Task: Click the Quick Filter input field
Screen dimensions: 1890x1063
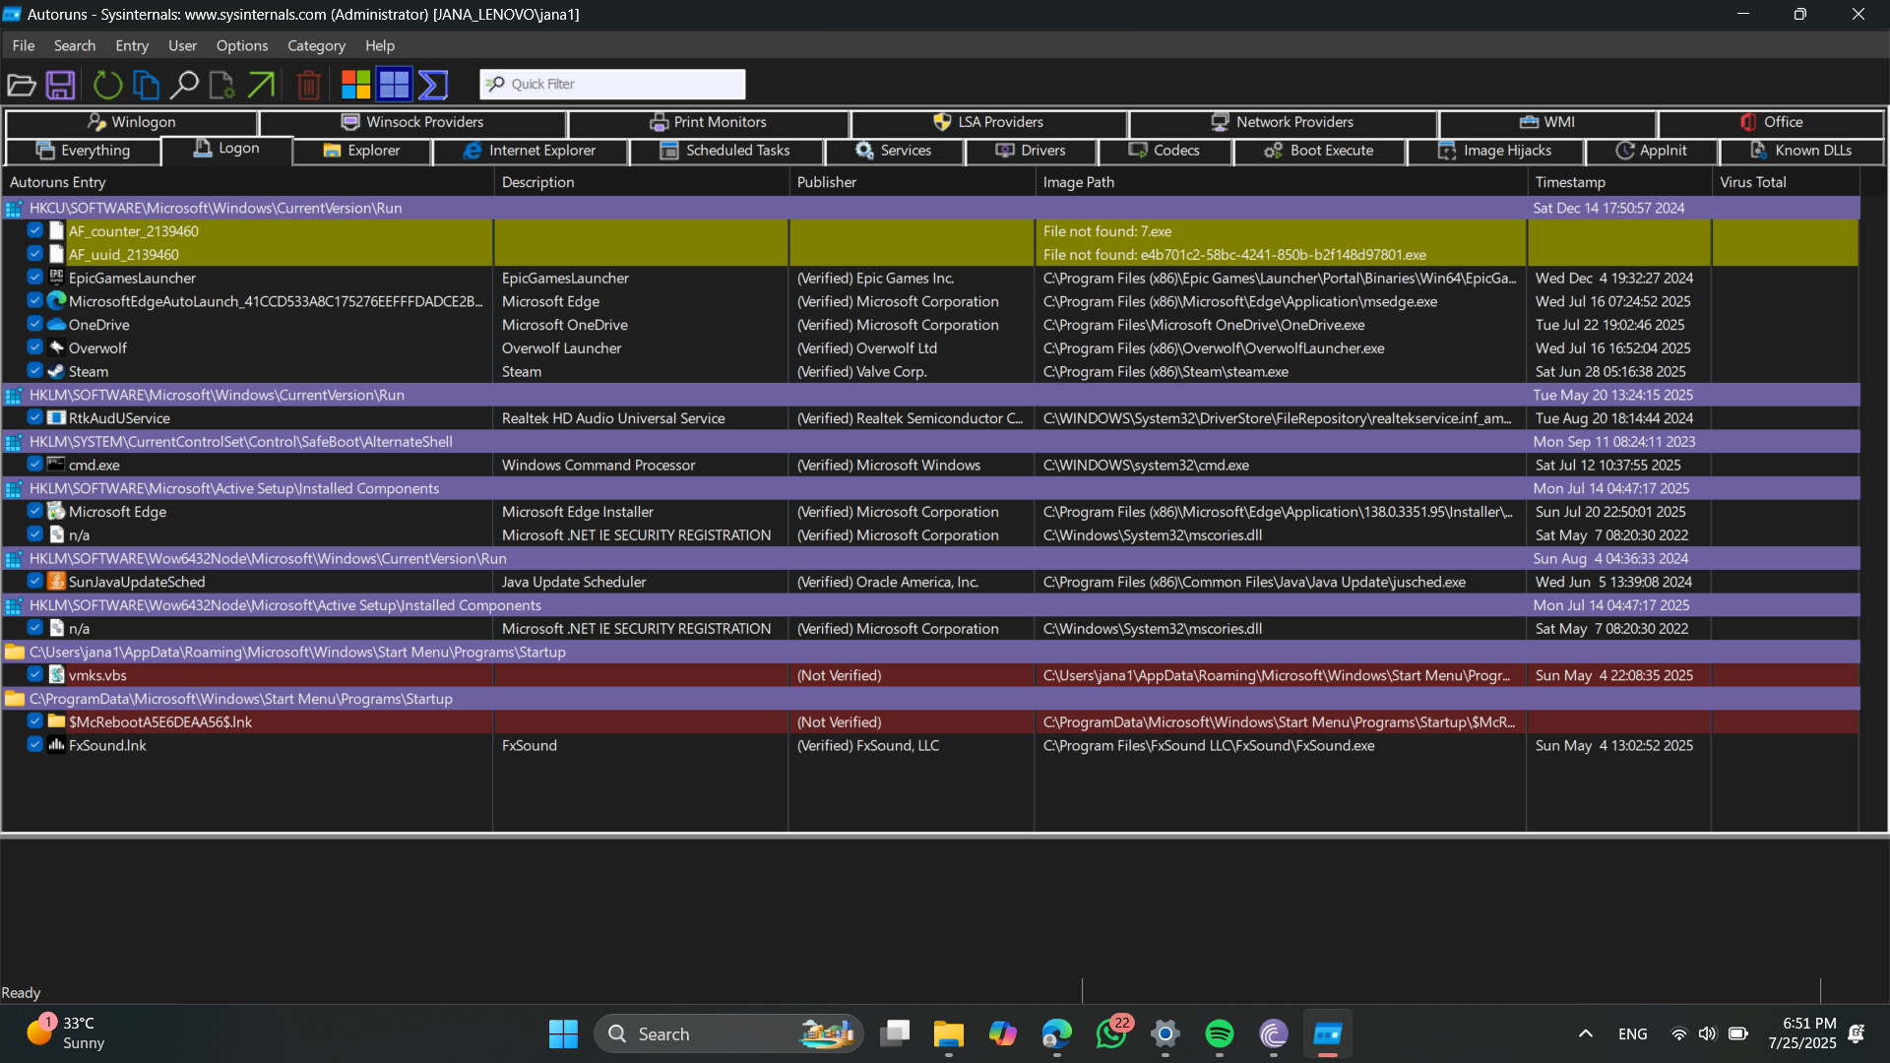Action: pyautogui.click(x=612, y=84)
